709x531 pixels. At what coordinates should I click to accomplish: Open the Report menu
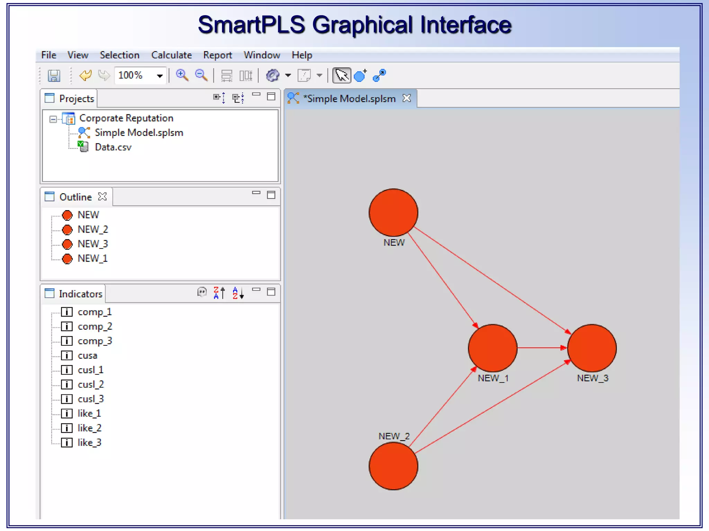point(217,55)
